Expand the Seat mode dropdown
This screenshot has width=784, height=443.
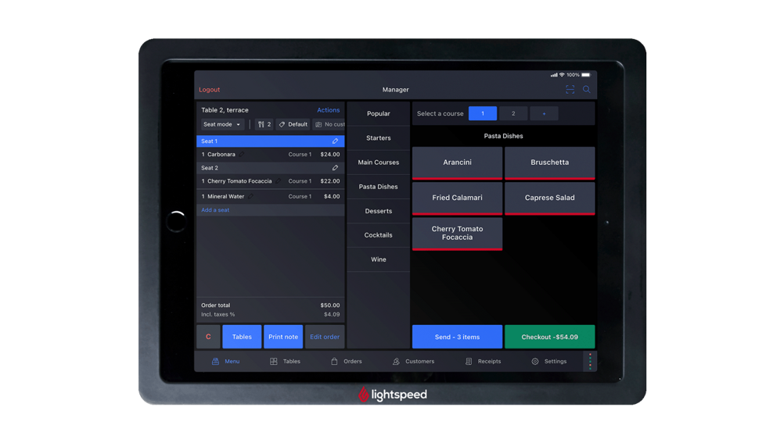pos(222,124)
